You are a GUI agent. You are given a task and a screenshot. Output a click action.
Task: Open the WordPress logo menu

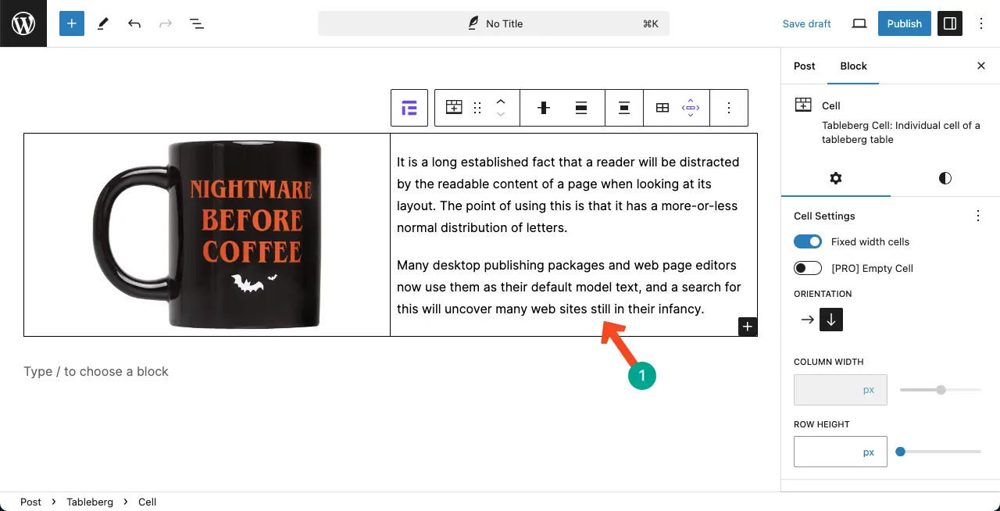coord(23,23)
